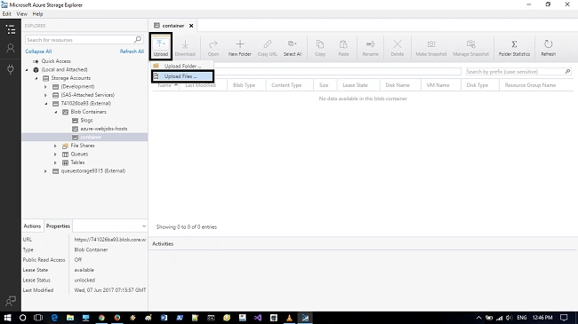This screenshot has height=324, width=578.
Task: Open the dropdown arrow in the Properties panel header
Action: 144,226
